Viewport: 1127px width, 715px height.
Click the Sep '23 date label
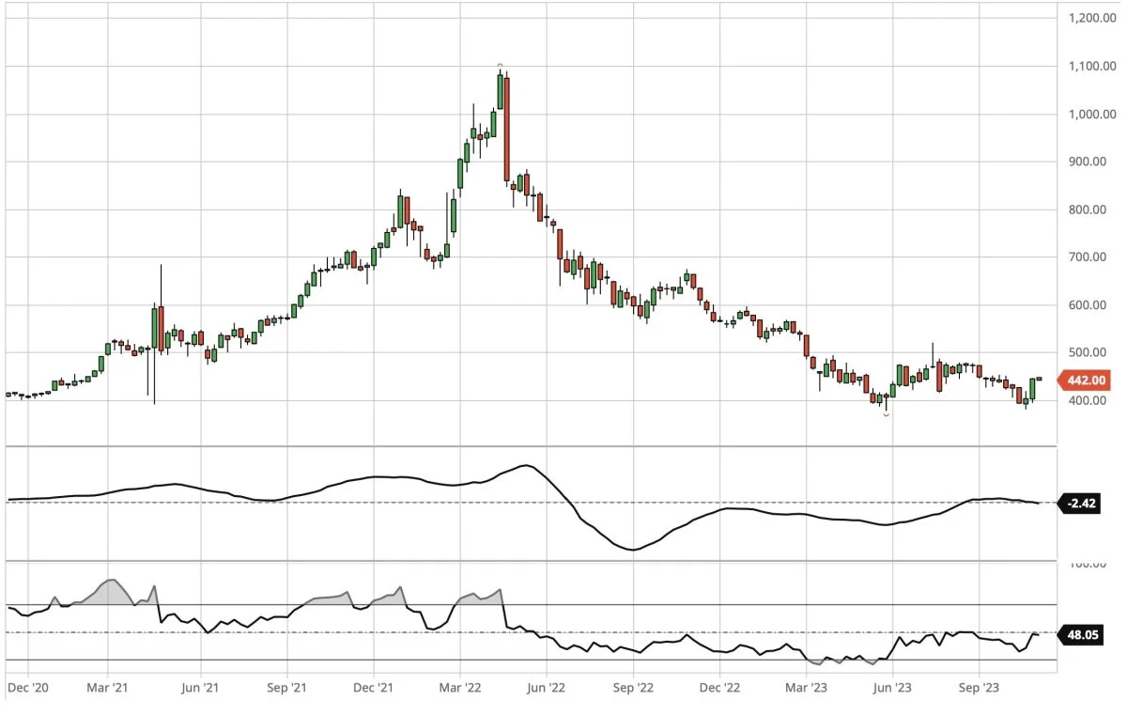[979, 688]
